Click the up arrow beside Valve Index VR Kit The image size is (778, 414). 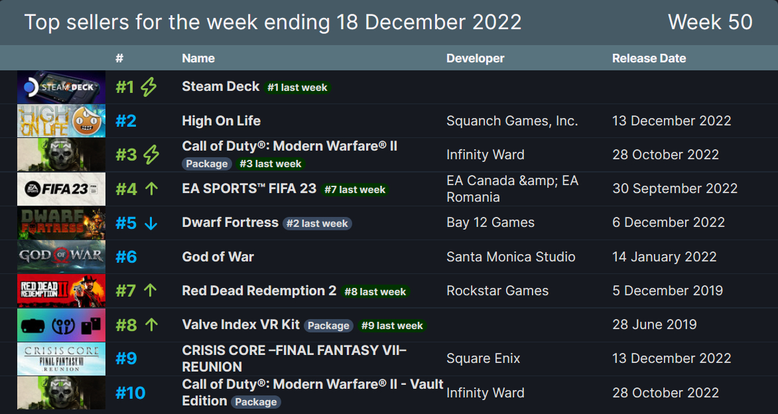151,325
